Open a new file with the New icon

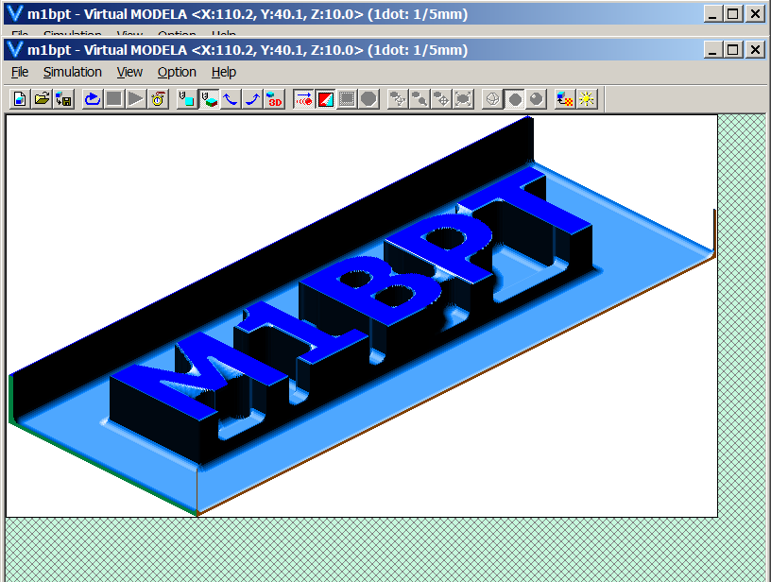coord(17,98)
